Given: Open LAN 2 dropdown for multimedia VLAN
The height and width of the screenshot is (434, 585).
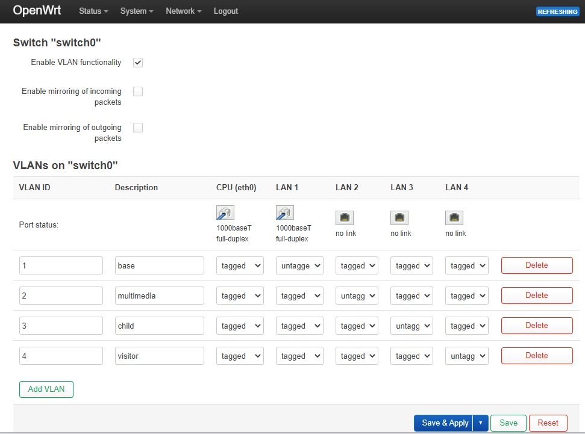Looking at the screenshot, I should pos(357,296).
